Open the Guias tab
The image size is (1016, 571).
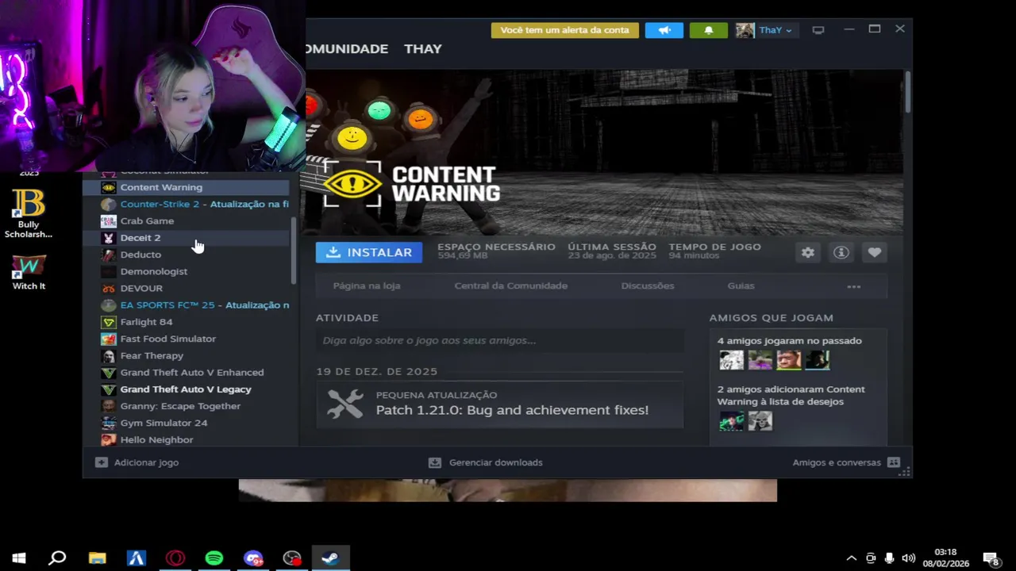pyautogui.click(x=741, y=285)
